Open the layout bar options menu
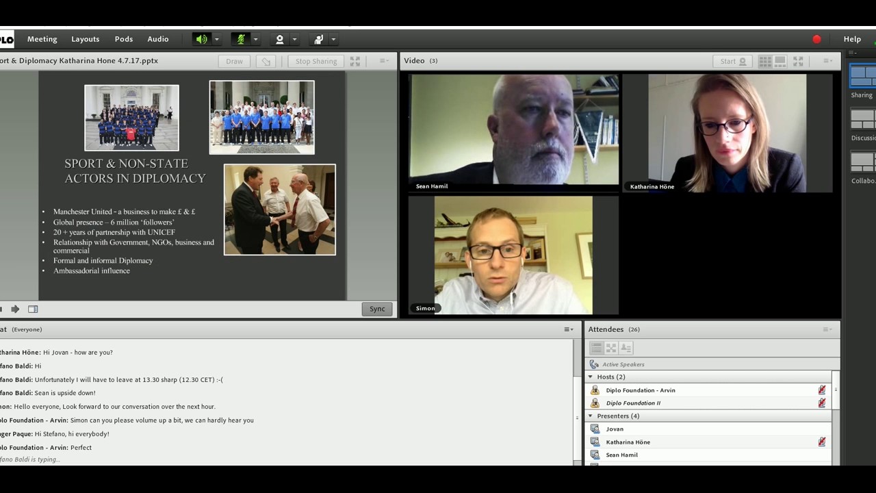The width and height of the screenshot is (876, 493). [x=853, y=53]
